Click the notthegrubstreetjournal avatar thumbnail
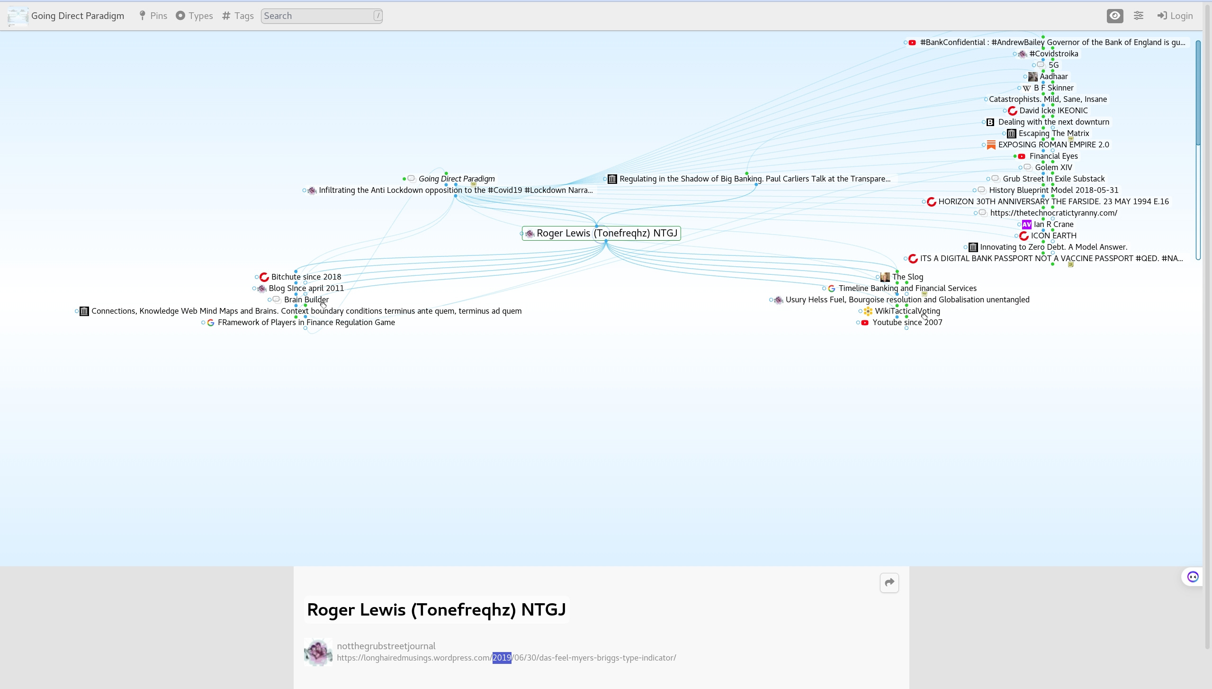1212x689 pixels. tap(318, 652)
